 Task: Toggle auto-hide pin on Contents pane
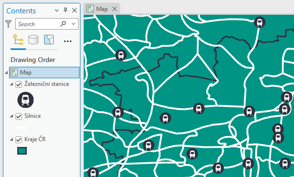65,10
